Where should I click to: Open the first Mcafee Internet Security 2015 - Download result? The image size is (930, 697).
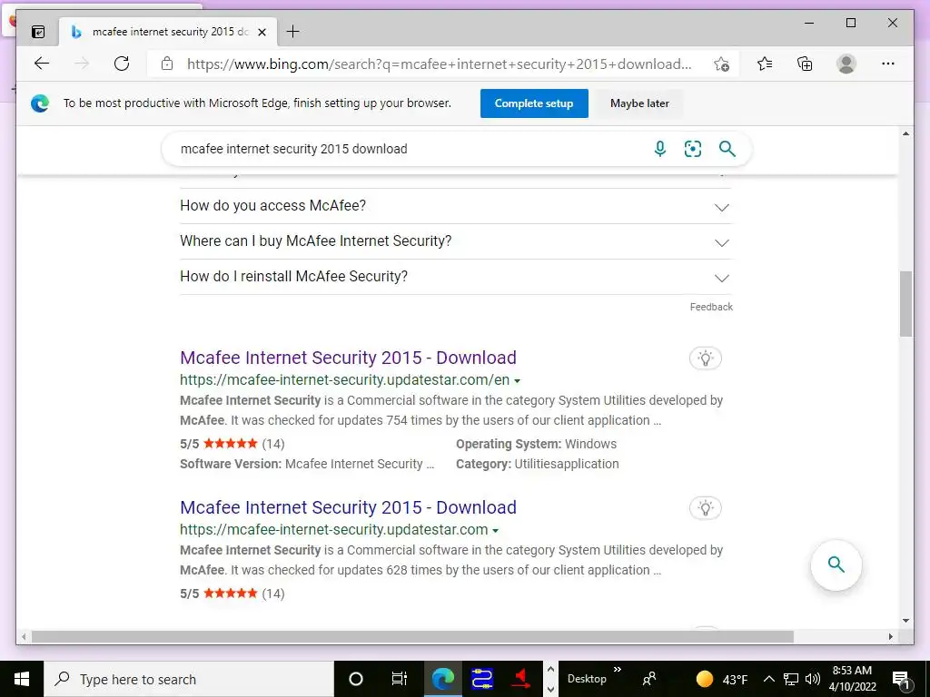pos(348,358)
